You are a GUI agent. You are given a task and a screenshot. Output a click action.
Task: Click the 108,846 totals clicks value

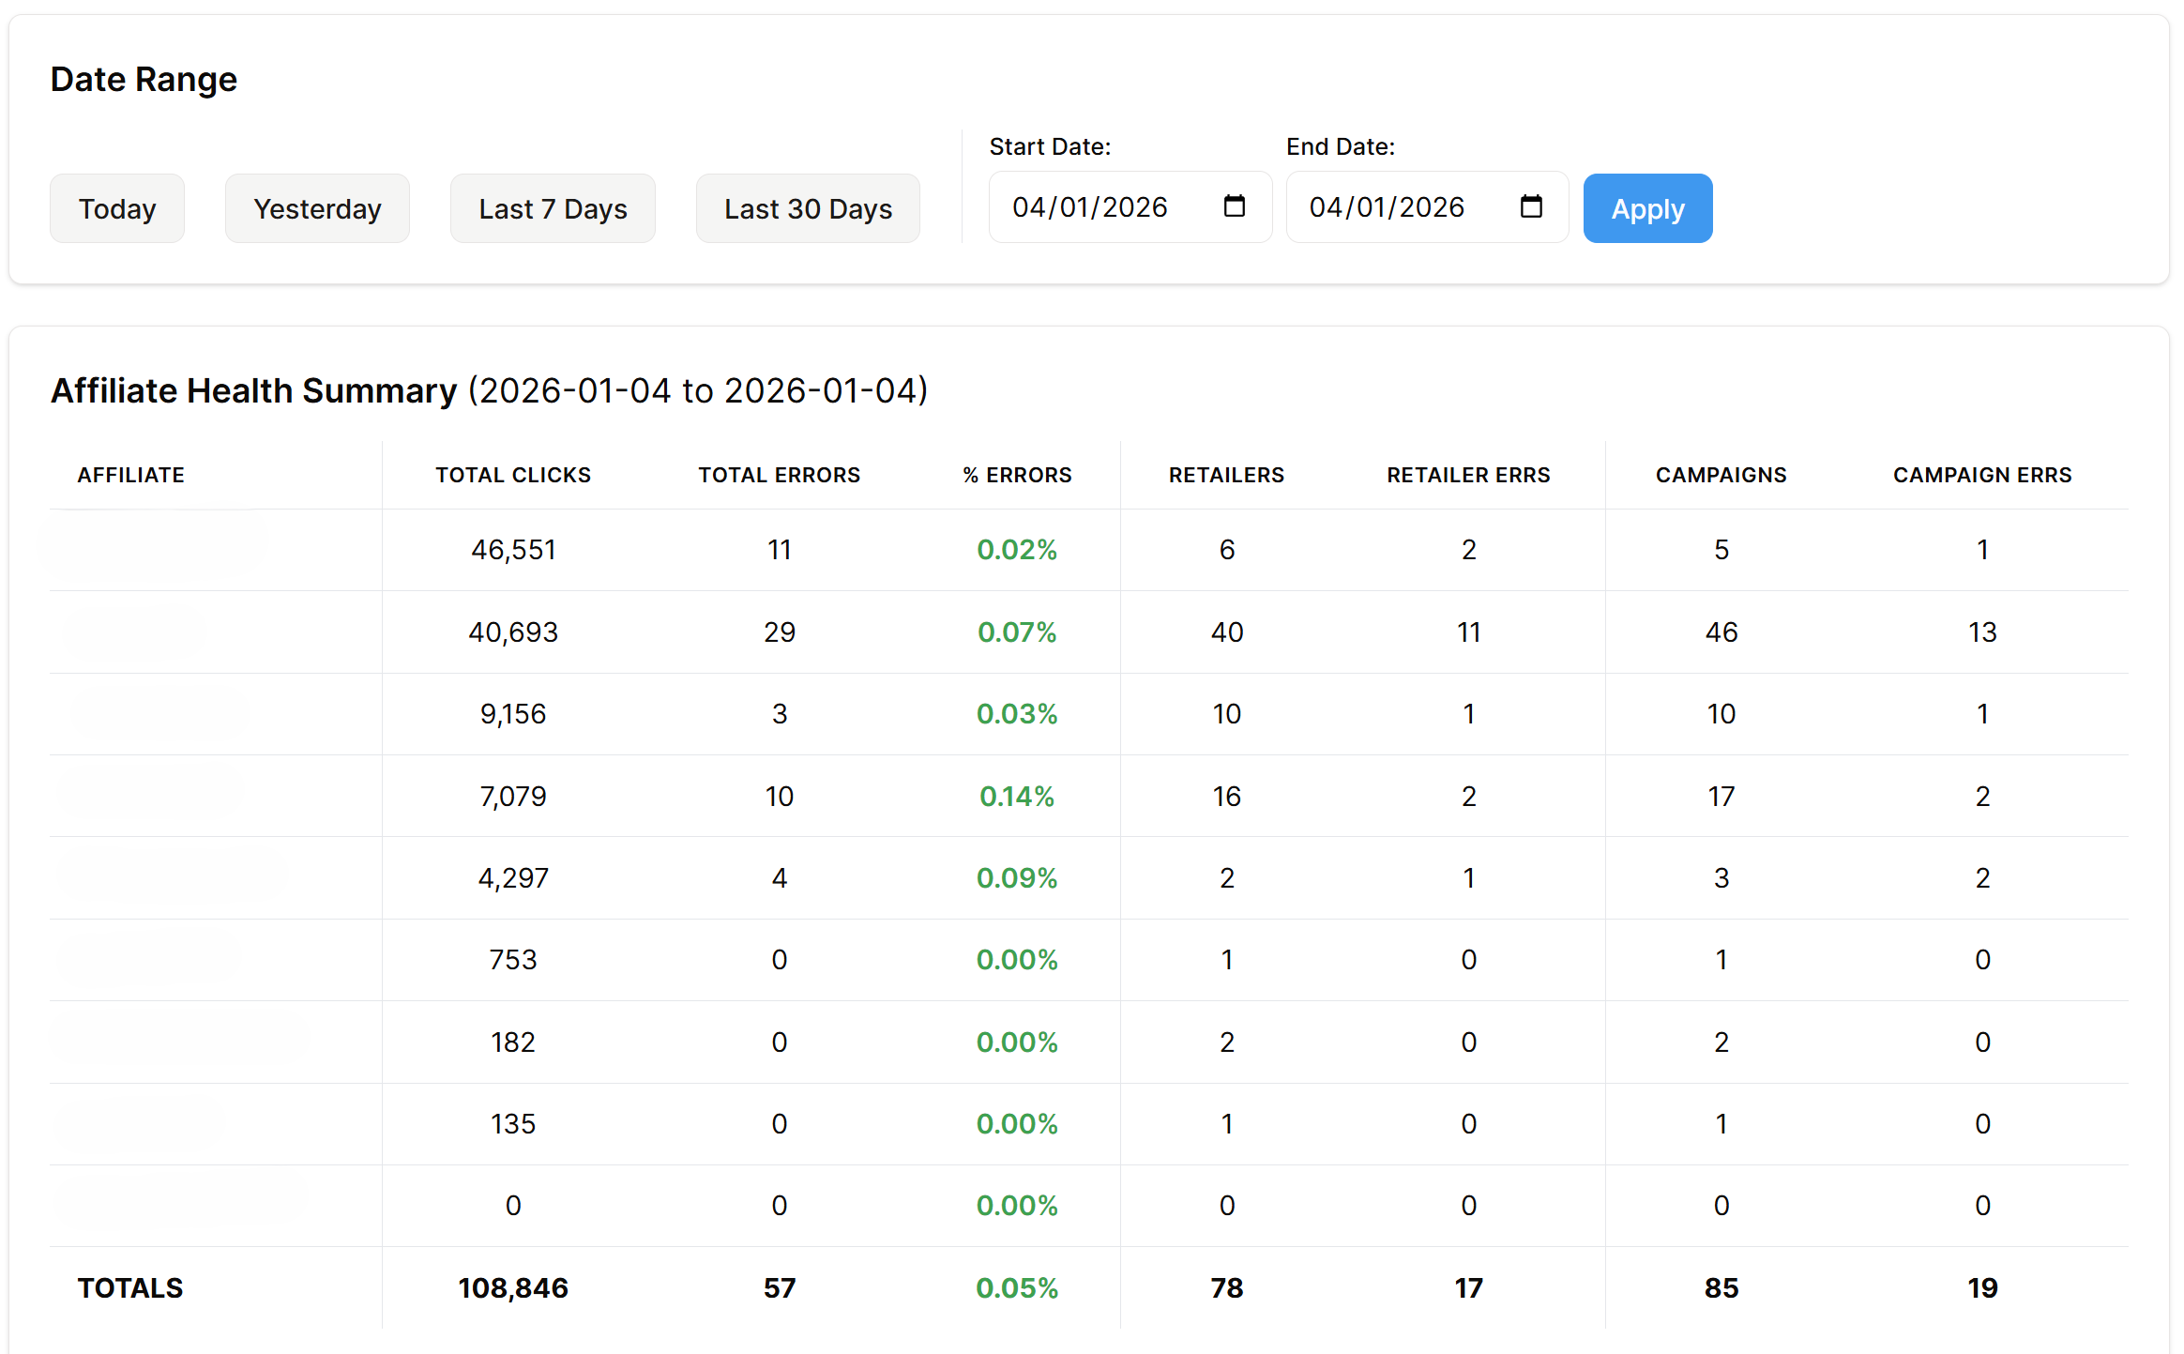click(513, 1288)
